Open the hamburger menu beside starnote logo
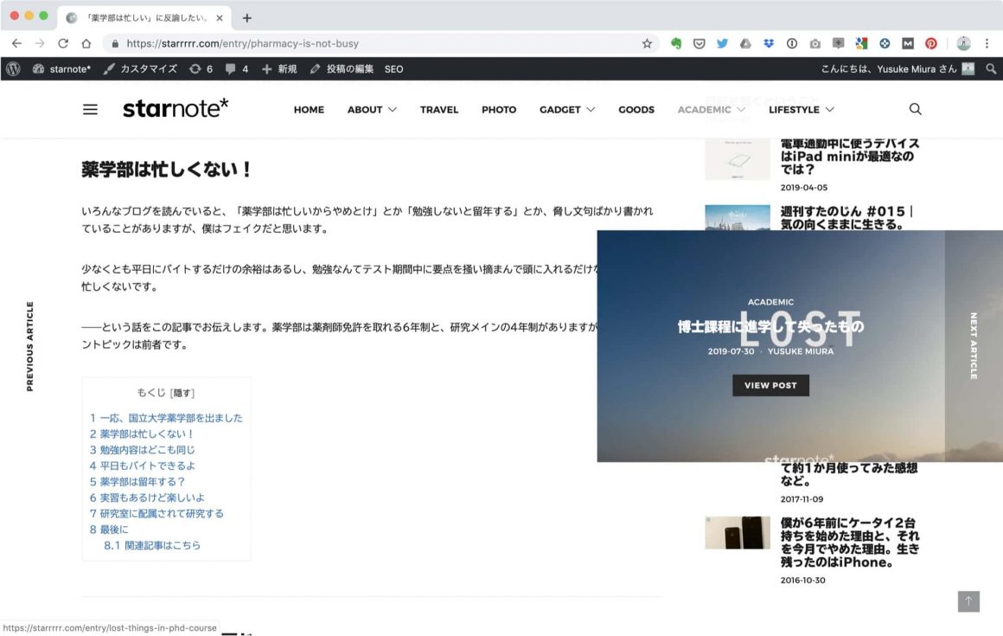Screen dimensions: 1003x636 click(90, 110)
